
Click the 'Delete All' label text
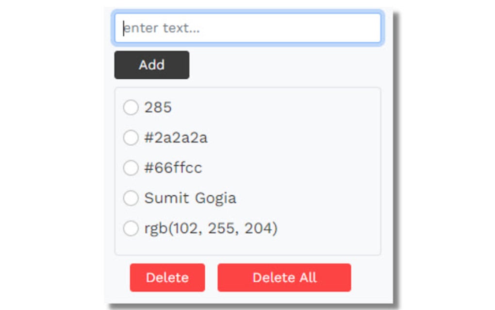[x=284, y=277]
